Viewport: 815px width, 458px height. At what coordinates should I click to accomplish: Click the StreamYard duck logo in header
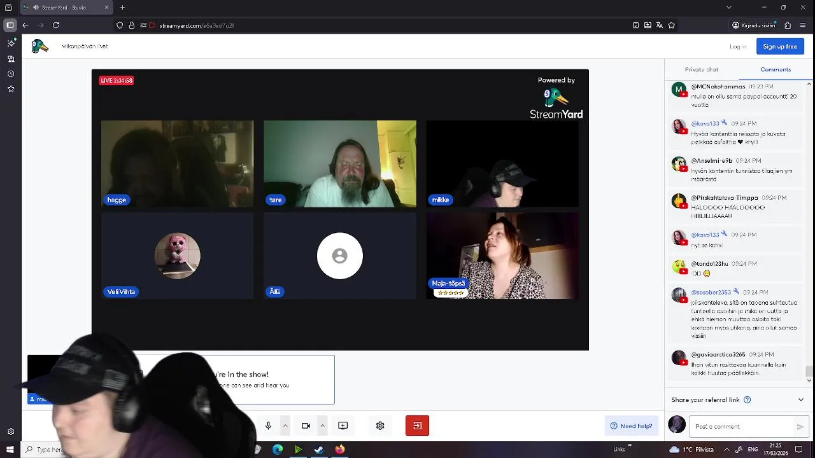coord(40,46)
